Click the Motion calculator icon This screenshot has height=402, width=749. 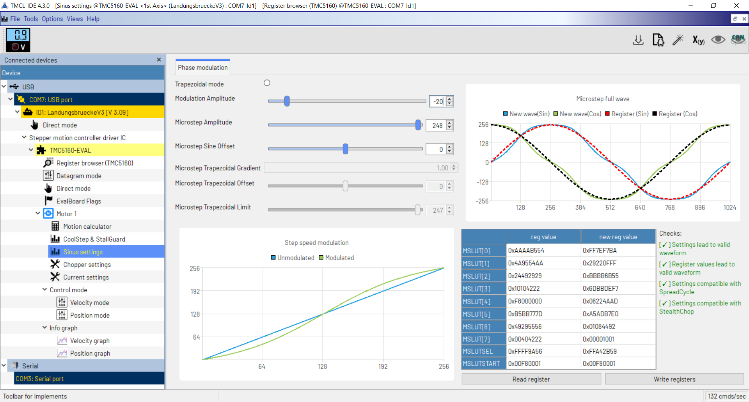(x=55, y=226)
